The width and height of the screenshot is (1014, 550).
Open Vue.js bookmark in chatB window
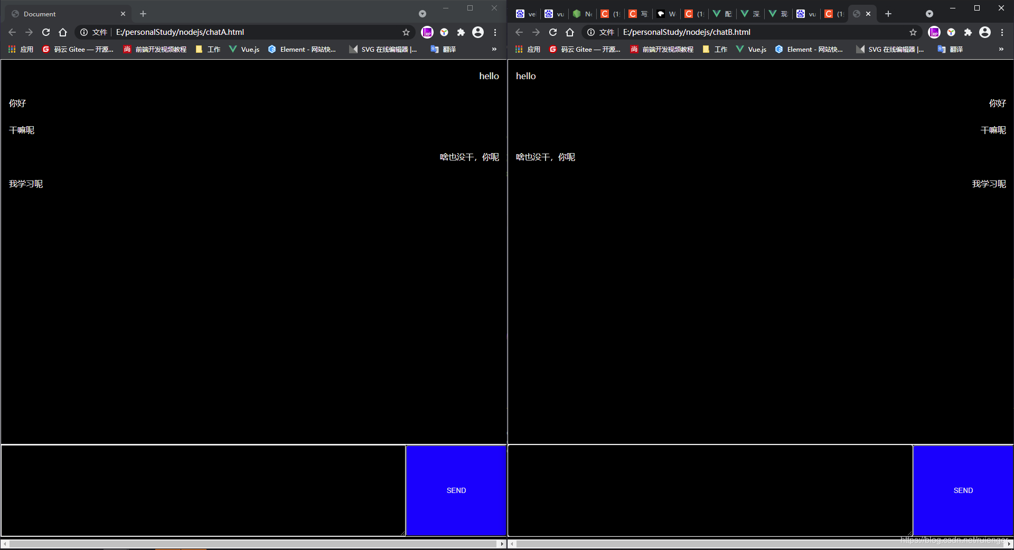(752, 49)
